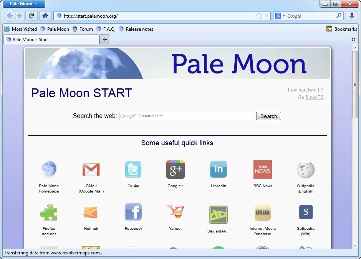Click the 'Pale Moon START' heading
The width and height of the screenshot is (361, 259).
click(81, 93)
